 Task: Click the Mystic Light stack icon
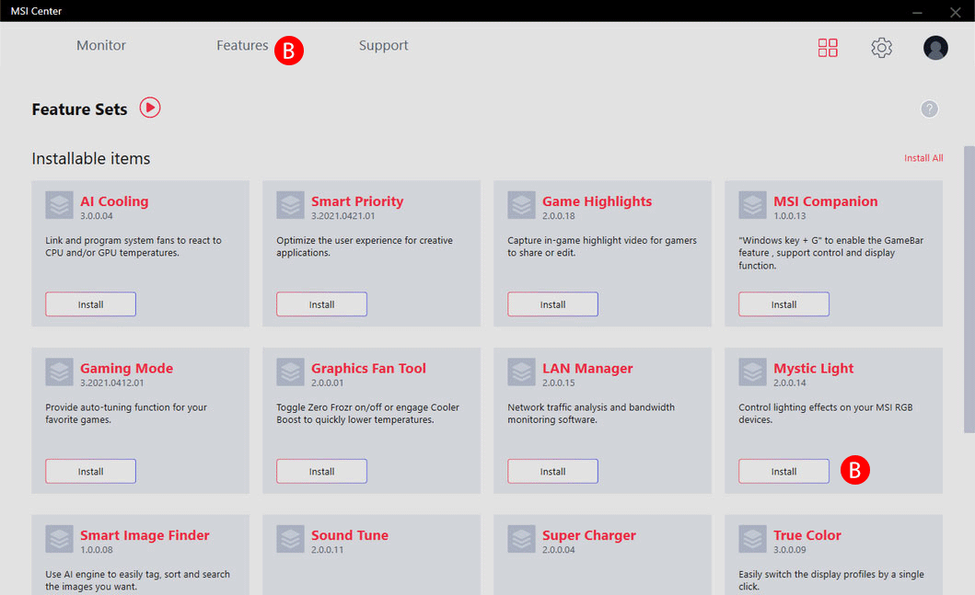coord(752,372)
